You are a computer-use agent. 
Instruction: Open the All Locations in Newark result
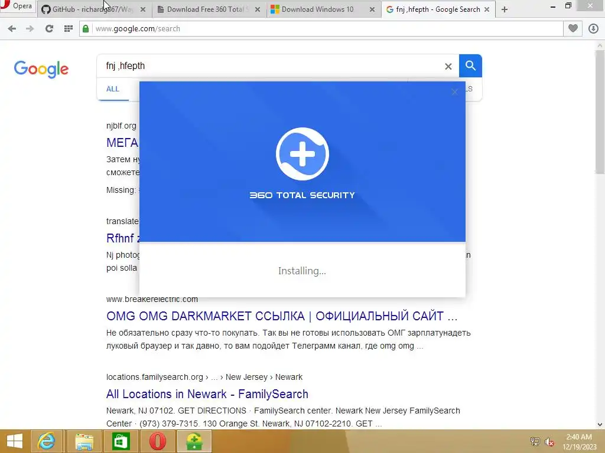pos(207,394)
